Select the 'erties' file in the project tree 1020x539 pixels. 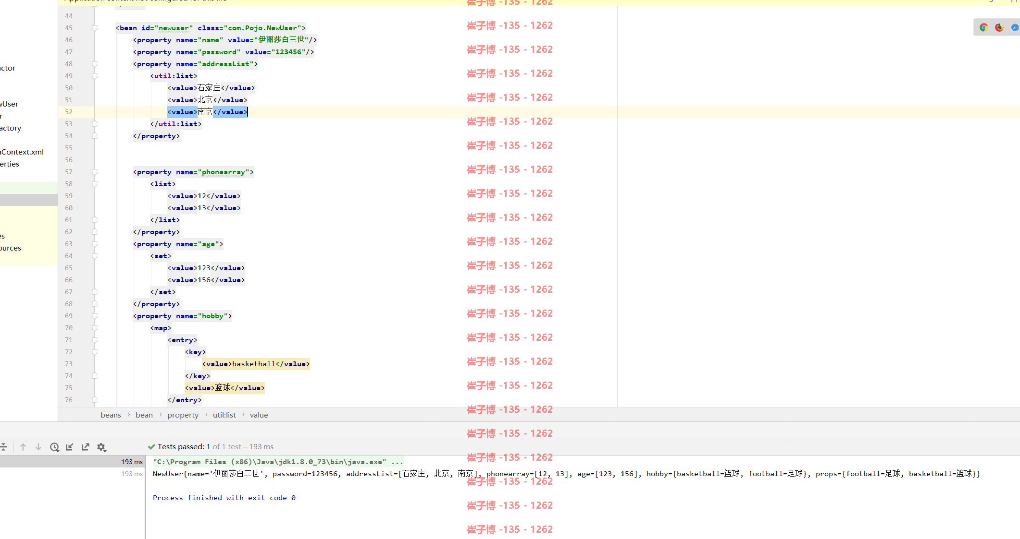click(10, 164)
